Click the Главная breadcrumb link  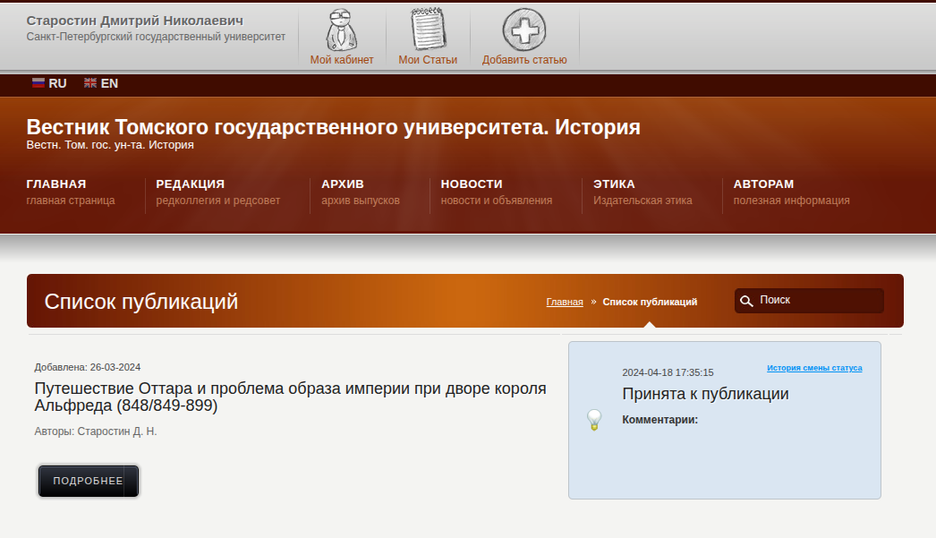(x=565, y=303)
